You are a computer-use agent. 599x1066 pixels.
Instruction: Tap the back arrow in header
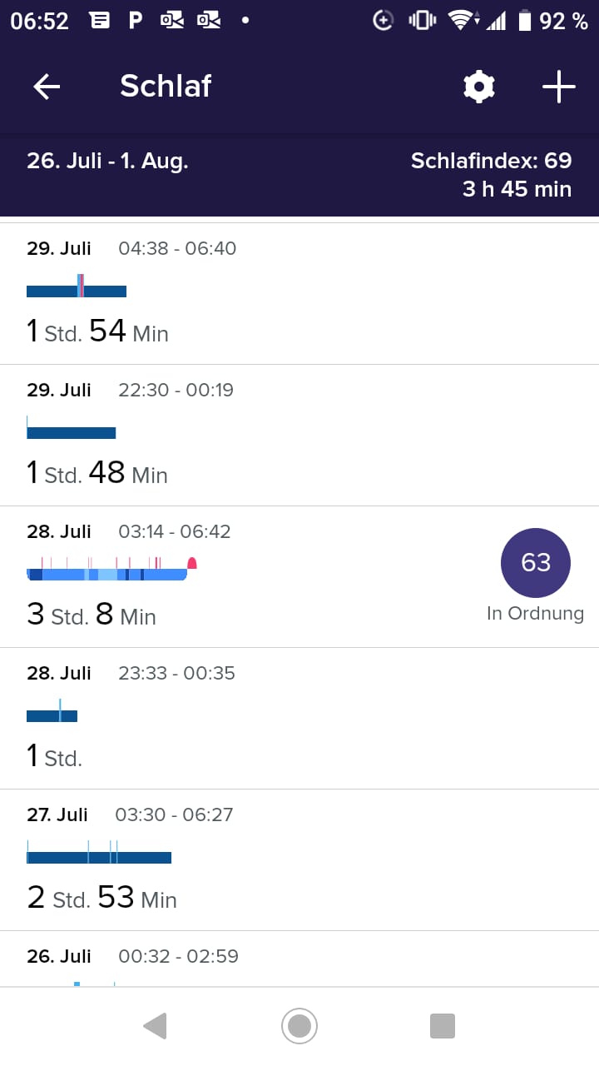tap(47, 87)
